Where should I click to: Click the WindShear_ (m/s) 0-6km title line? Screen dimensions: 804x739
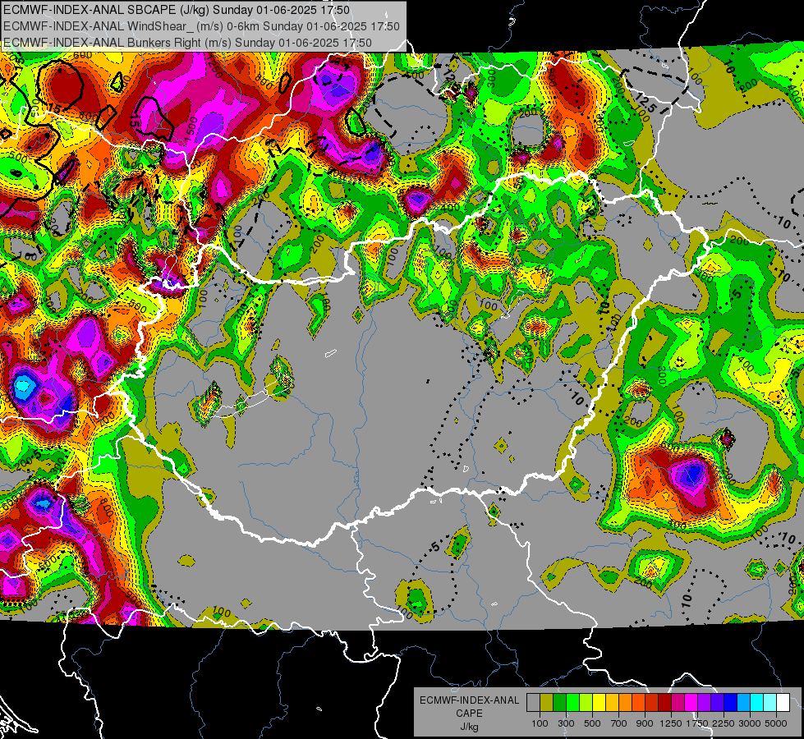pos(201,26)
